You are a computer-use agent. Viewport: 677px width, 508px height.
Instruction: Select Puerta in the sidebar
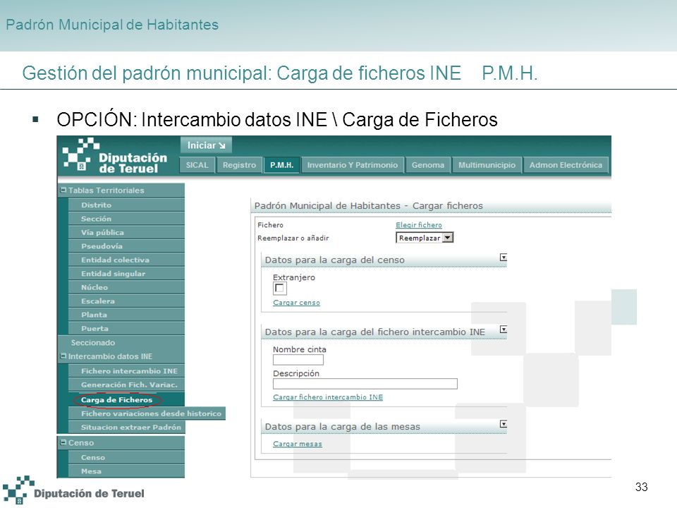click(126, 329)
